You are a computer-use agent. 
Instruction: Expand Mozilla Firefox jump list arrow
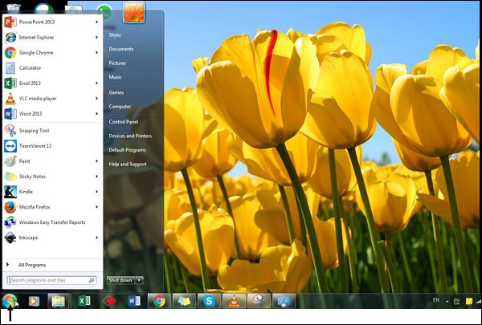pos(97,207)
